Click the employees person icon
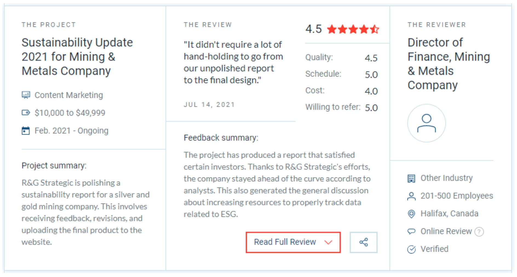The height and width of the screenshot is (277, 517). point(411,196)
